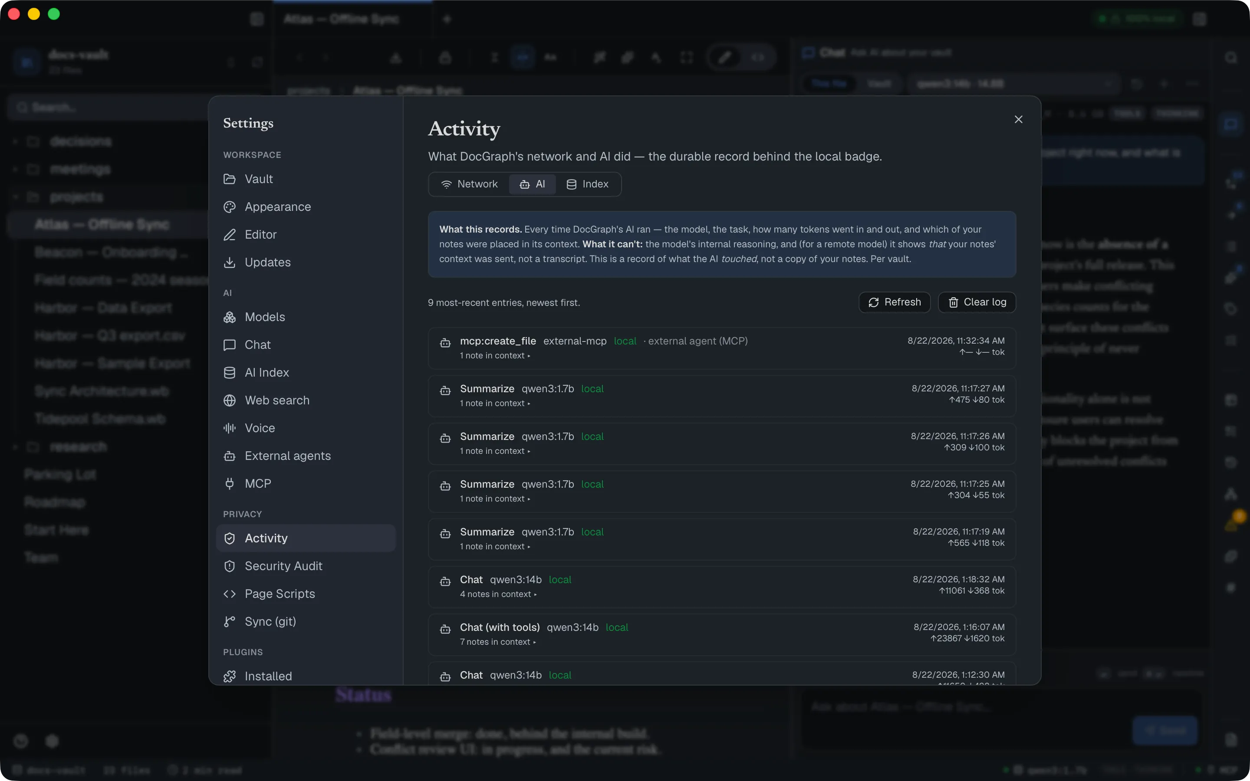The image size is (1250, 781).
Task: Click the mcp:create_file entry title
Action: click(498, 341)
